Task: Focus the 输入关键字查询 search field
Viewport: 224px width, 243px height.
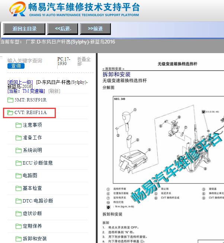Action: 25,61
